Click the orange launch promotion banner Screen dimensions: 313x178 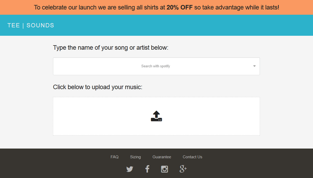coord(156,7)
